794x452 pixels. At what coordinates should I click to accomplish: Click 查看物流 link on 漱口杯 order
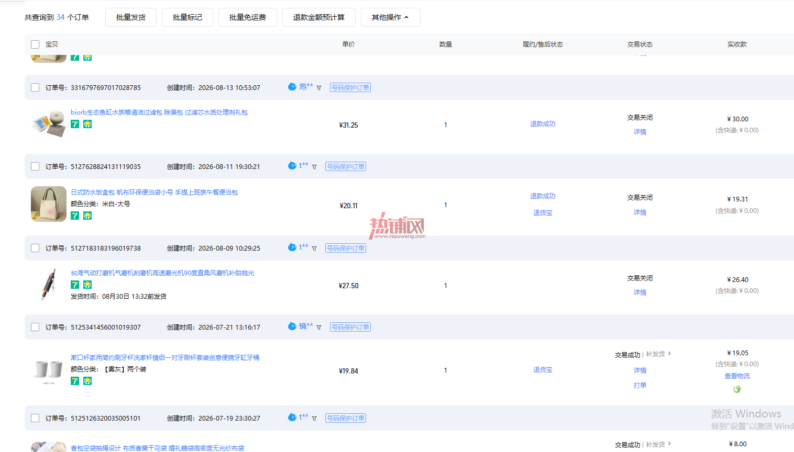pyautogui.click(x=737, y=376)
